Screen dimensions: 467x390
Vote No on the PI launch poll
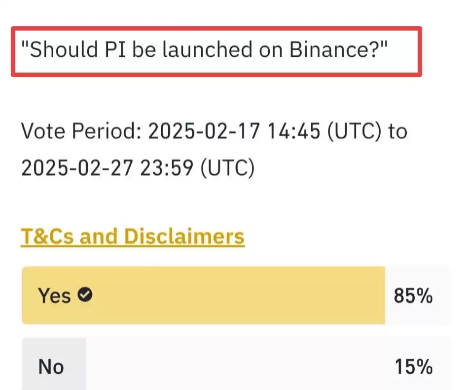pyautogui.click(x=236, y=364)
